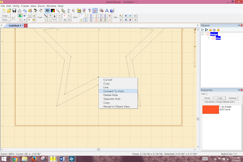Toggle the 3D view button
Screen dimensions: 243x162
(47, 11)
